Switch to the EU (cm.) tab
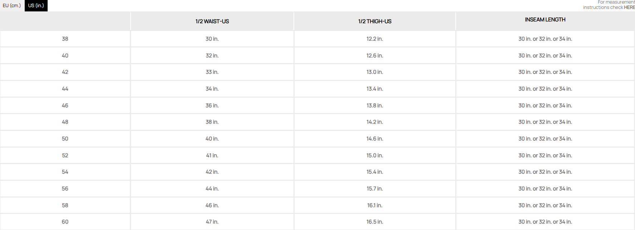The height and width of the screenshot is (230, 635). click(x=12, y=6)
